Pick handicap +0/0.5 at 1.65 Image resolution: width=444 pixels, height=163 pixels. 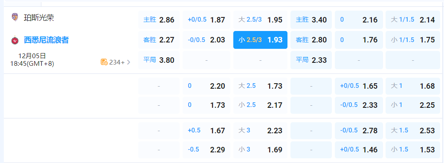[359, 86]
